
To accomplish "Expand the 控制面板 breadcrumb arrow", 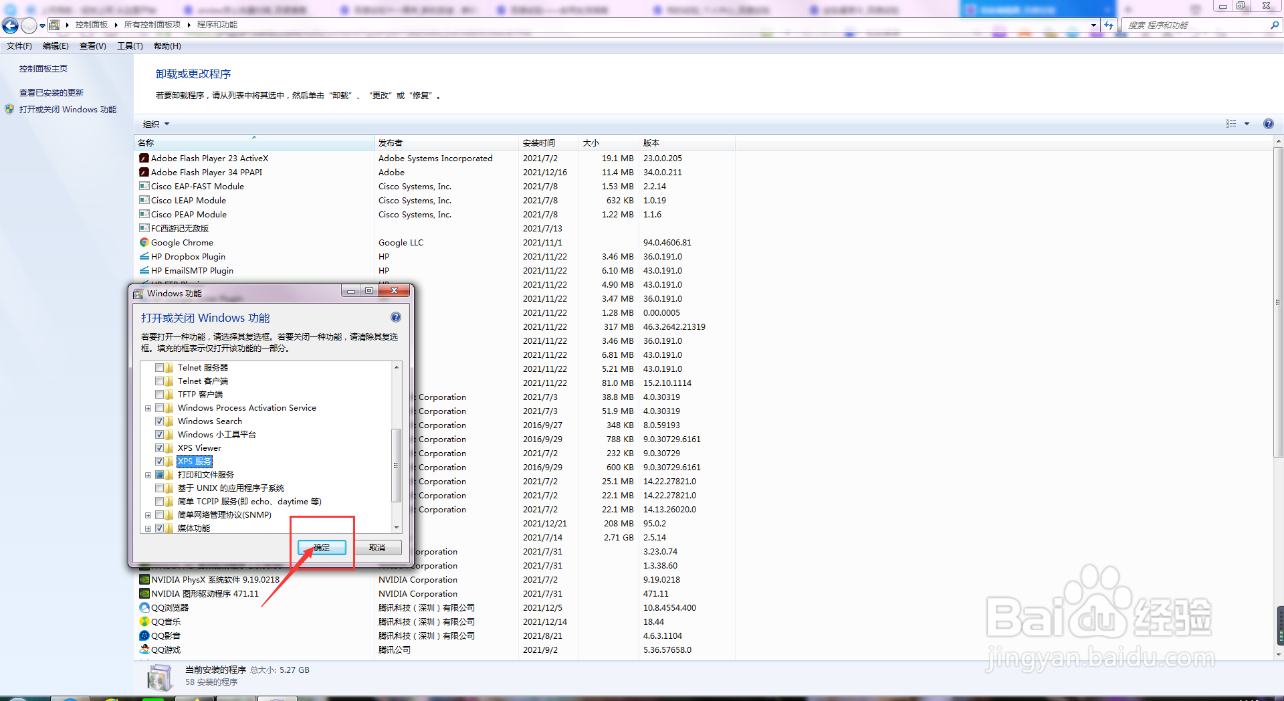I will coord(116,25).
